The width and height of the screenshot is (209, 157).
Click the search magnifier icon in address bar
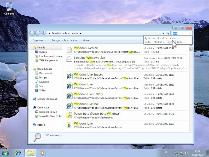pos(46,33)
